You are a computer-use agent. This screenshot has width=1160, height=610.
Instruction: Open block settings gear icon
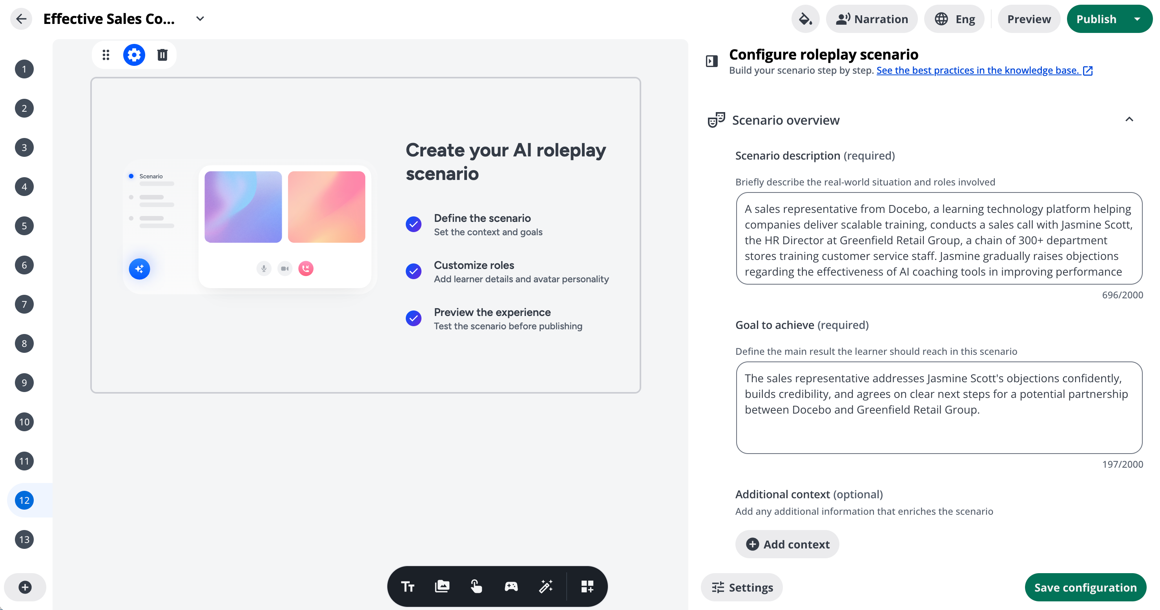click(134, 55)
